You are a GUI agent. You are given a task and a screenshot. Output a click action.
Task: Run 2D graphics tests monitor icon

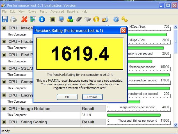(x=61, y=19)
